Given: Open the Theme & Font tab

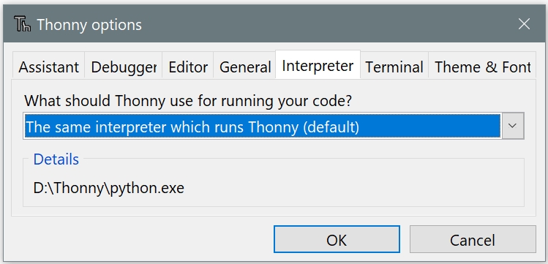Looking at the screenshot, I should [482, 67].
